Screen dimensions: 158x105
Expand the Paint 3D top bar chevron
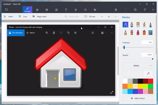[x=153, y=10]
